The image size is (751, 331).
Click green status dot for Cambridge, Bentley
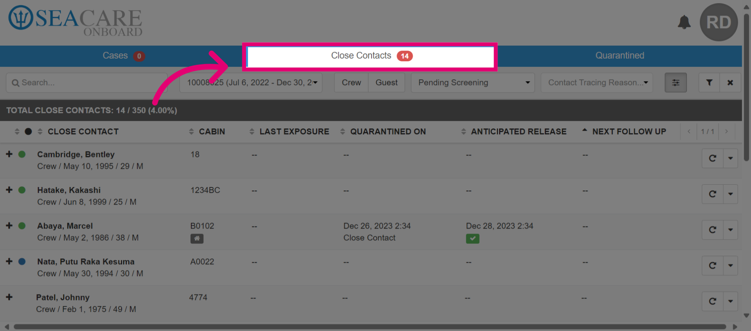point(22,154)
